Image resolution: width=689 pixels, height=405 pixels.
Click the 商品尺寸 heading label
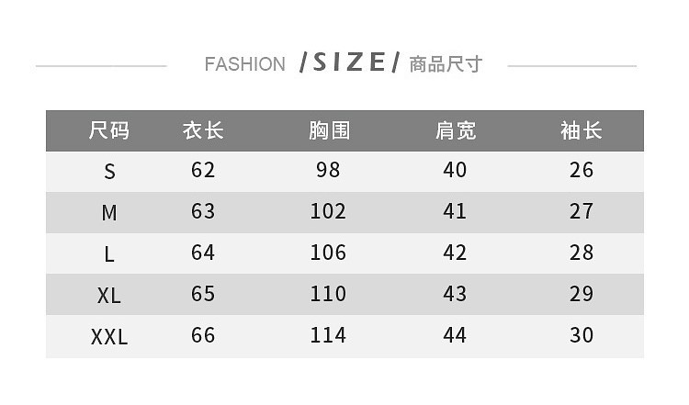(x=446, y=64)
